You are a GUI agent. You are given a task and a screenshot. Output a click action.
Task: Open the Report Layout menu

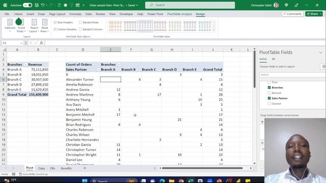(34, 25)
